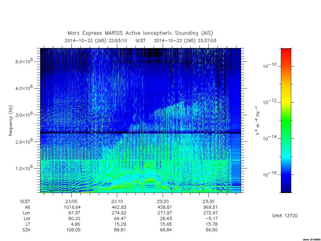Click the 'Orbit 13720' label
The image size is (321, 241).
tap(285, 216)
